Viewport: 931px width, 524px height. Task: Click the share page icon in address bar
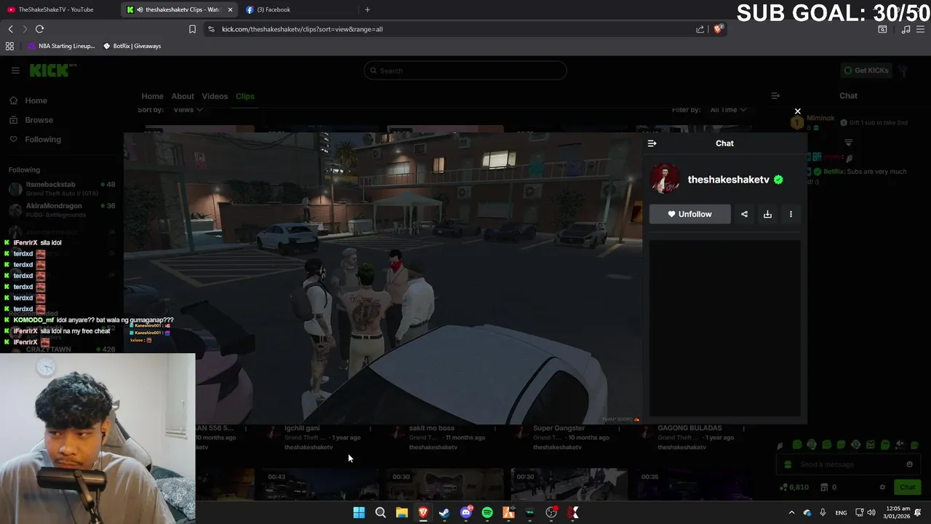[700, 29]
